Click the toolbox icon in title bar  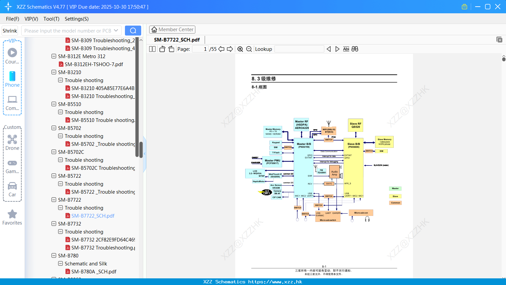pos(464,7)
